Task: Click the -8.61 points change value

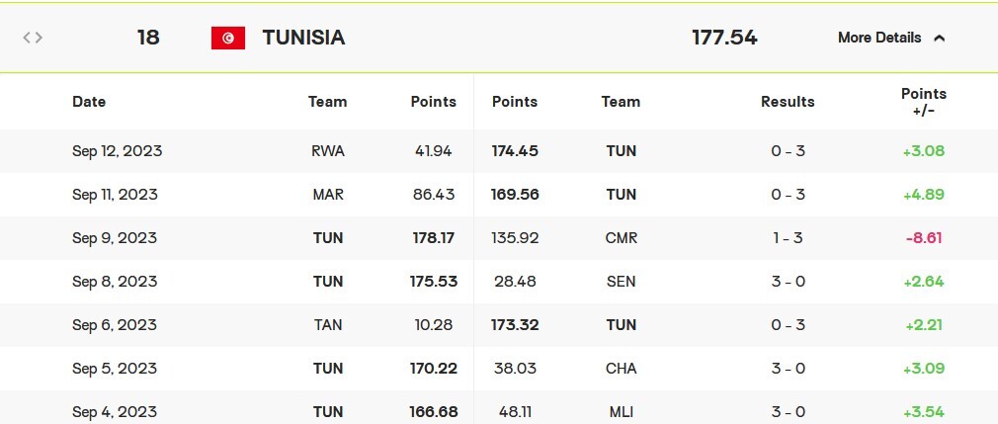Action: (x=924, y=238)
